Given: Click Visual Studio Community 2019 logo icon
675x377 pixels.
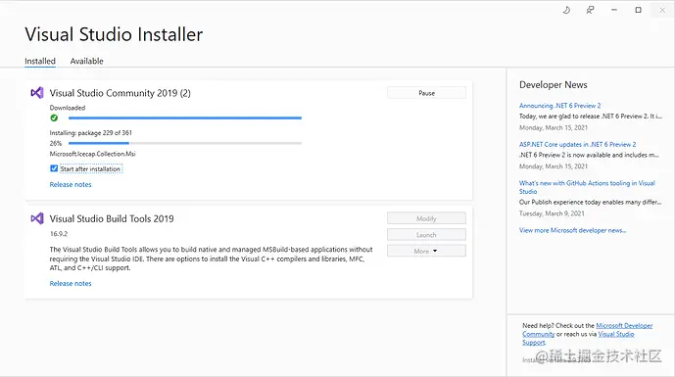Looking at the screenshot, I should (x=37, y=93).
